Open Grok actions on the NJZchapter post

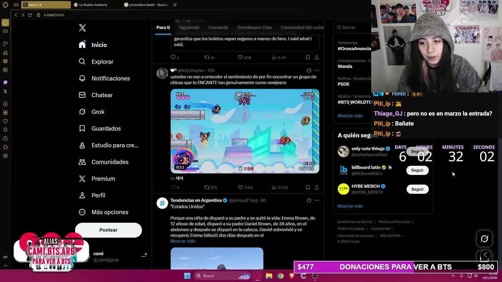click(x=309, y=70)
